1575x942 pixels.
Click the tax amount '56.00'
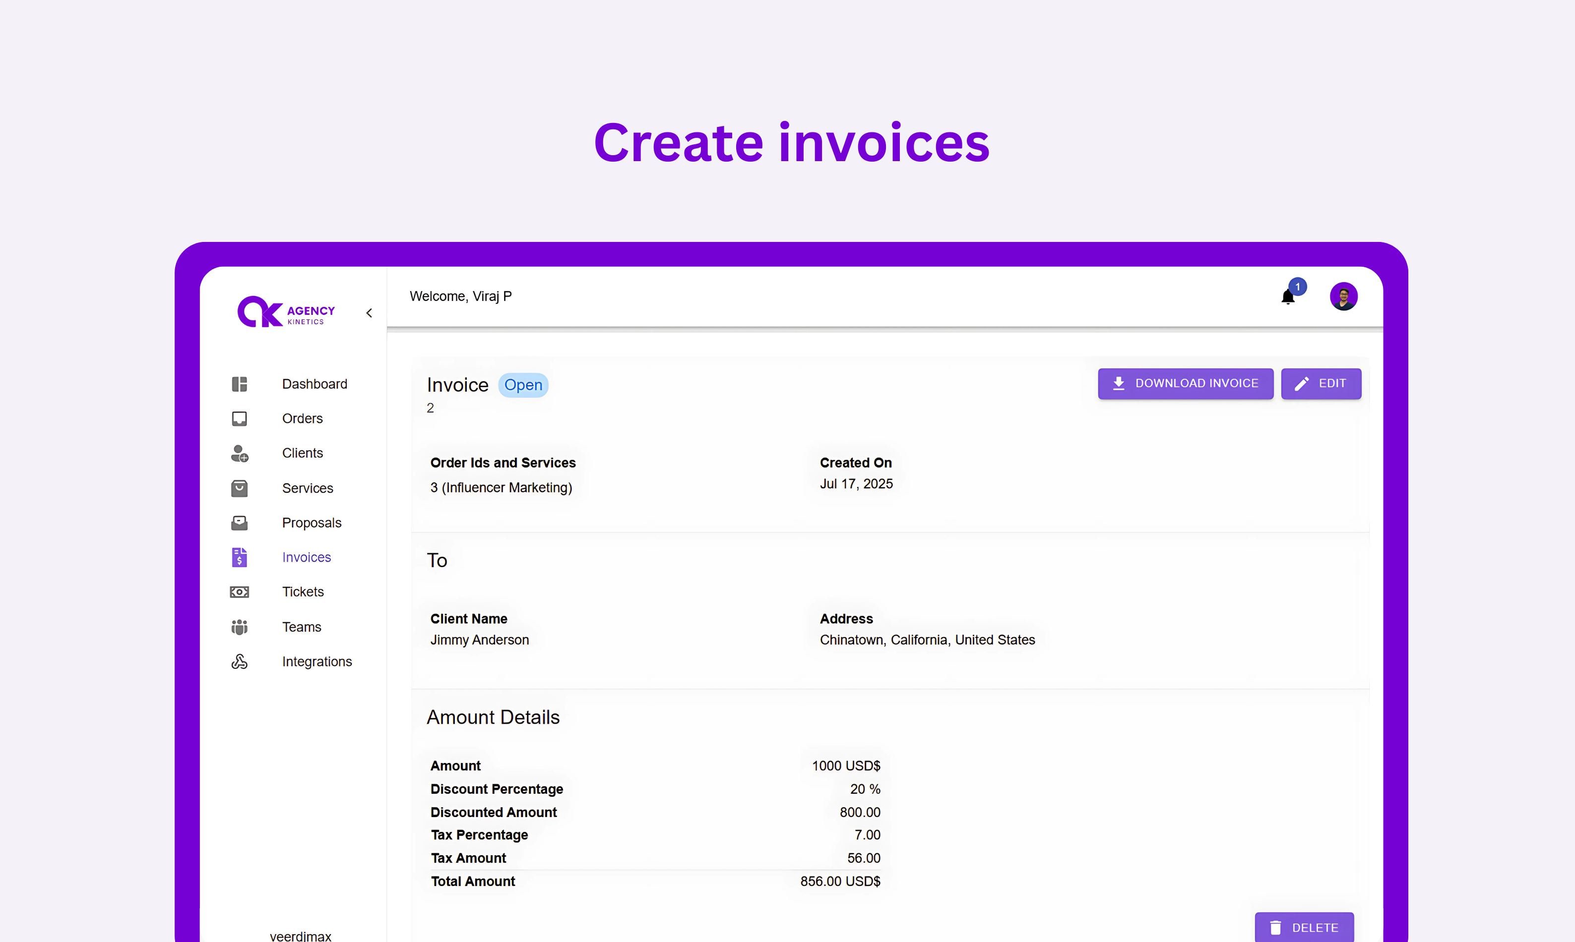pos(864,858)
